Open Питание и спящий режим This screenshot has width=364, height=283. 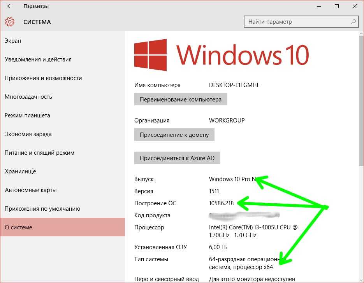(62, 153)
